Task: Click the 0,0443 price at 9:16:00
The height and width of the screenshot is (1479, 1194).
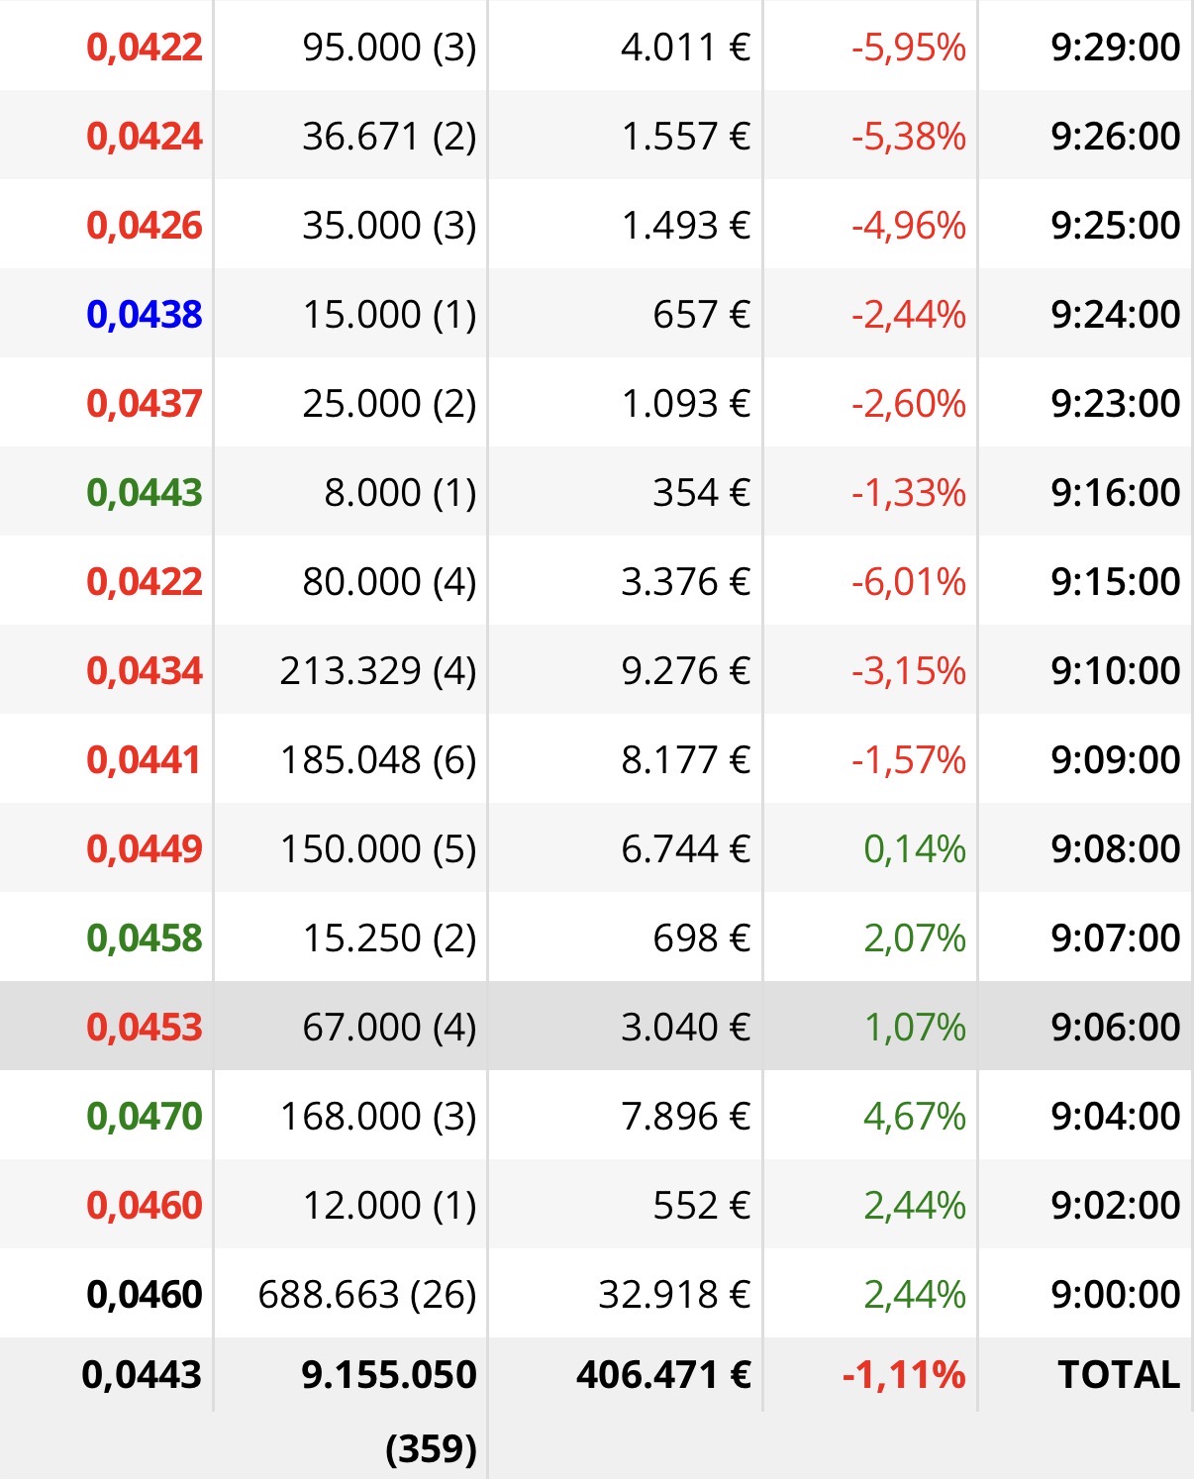Action: click(x=145, y=493)
